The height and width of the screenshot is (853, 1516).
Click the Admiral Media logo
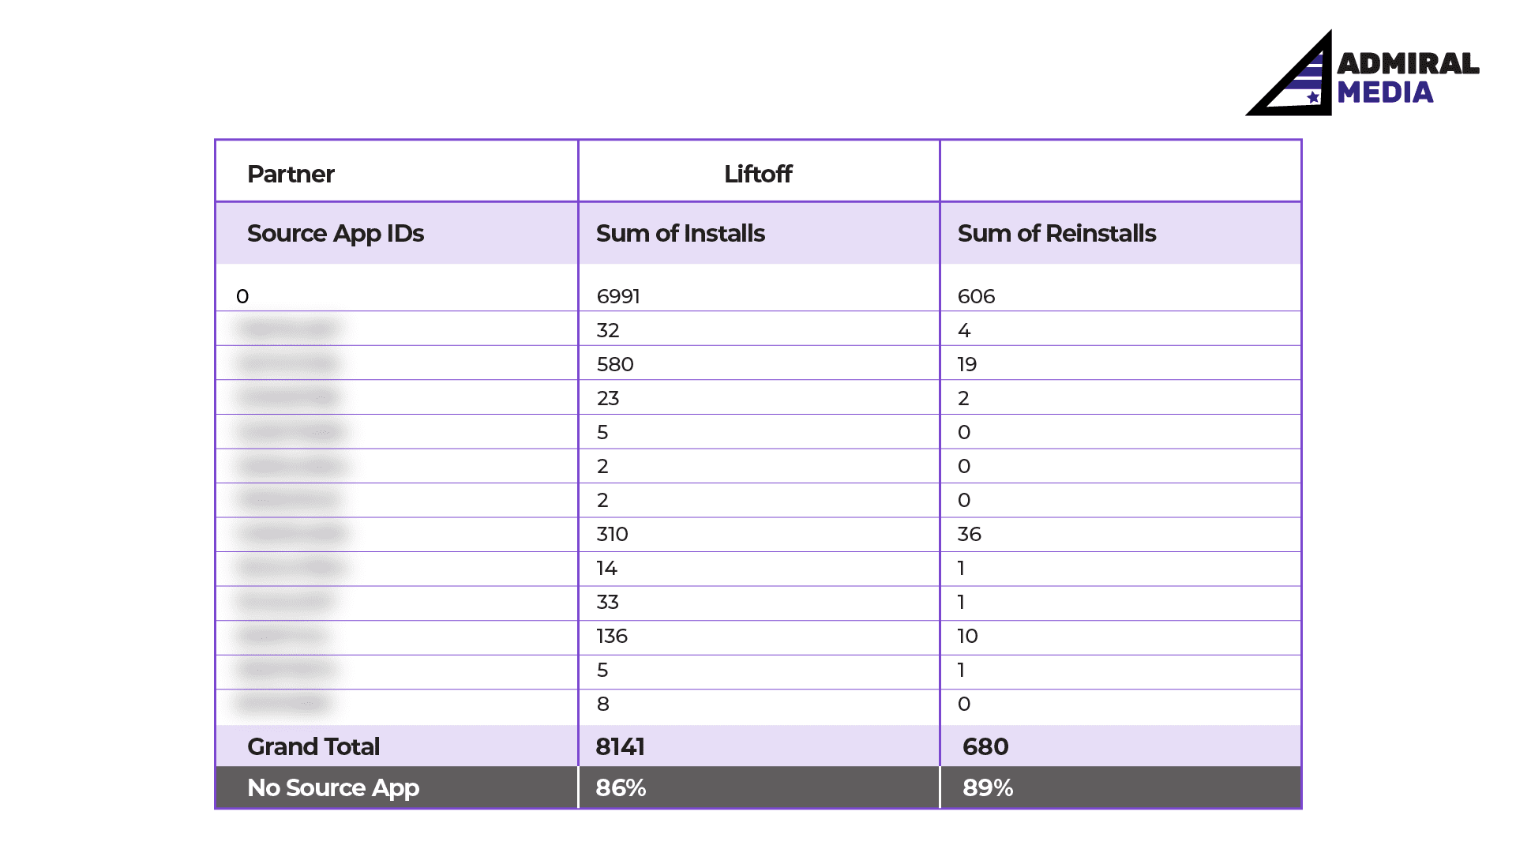point(1362,73)
